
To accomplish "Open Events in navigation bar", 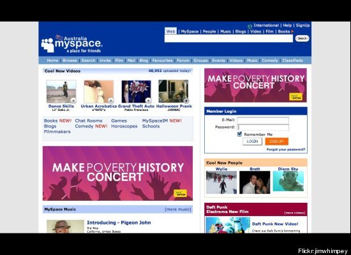I will click(x=218, y=61).
